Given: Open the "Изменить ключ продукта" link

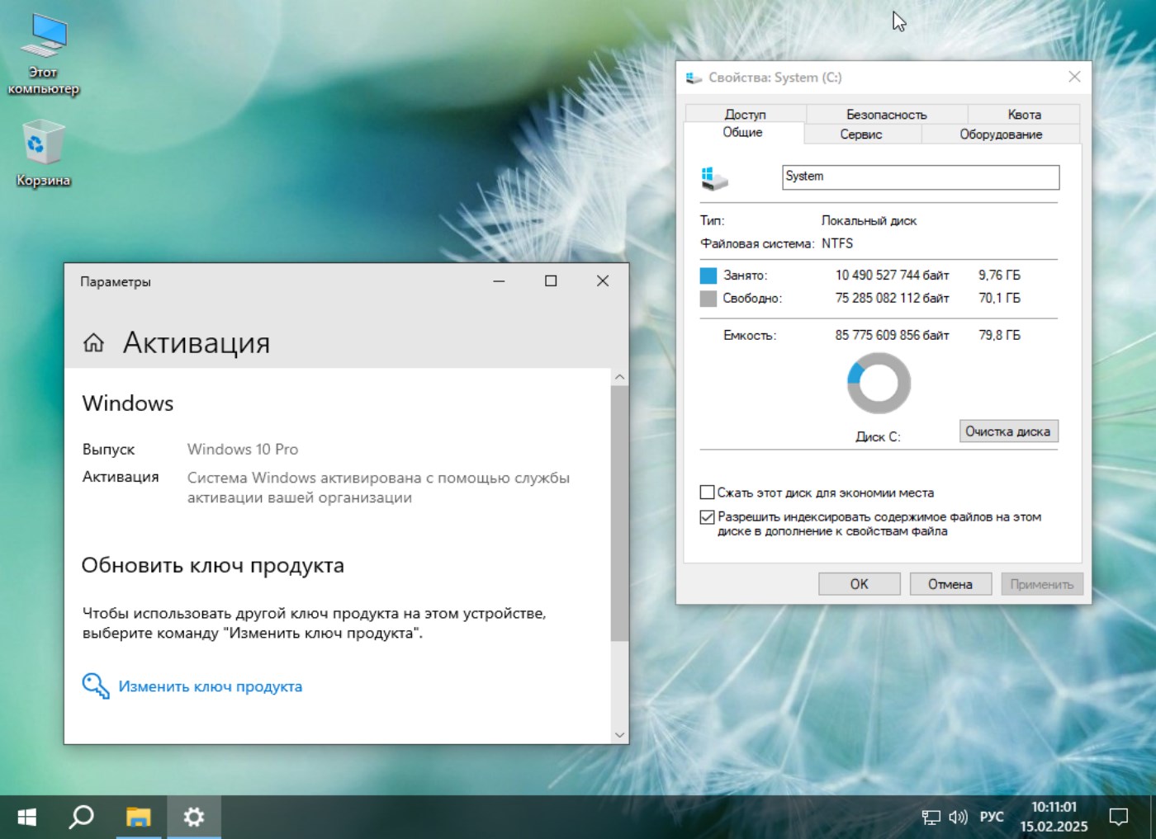Looking at the screenshot, I should tap(211, 686).
